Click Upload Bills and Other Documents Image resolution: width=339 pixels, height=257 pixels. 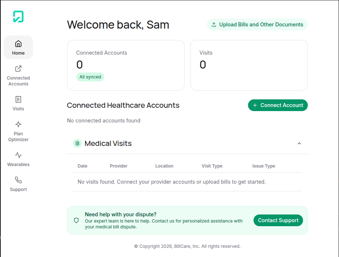pos(257,25)
